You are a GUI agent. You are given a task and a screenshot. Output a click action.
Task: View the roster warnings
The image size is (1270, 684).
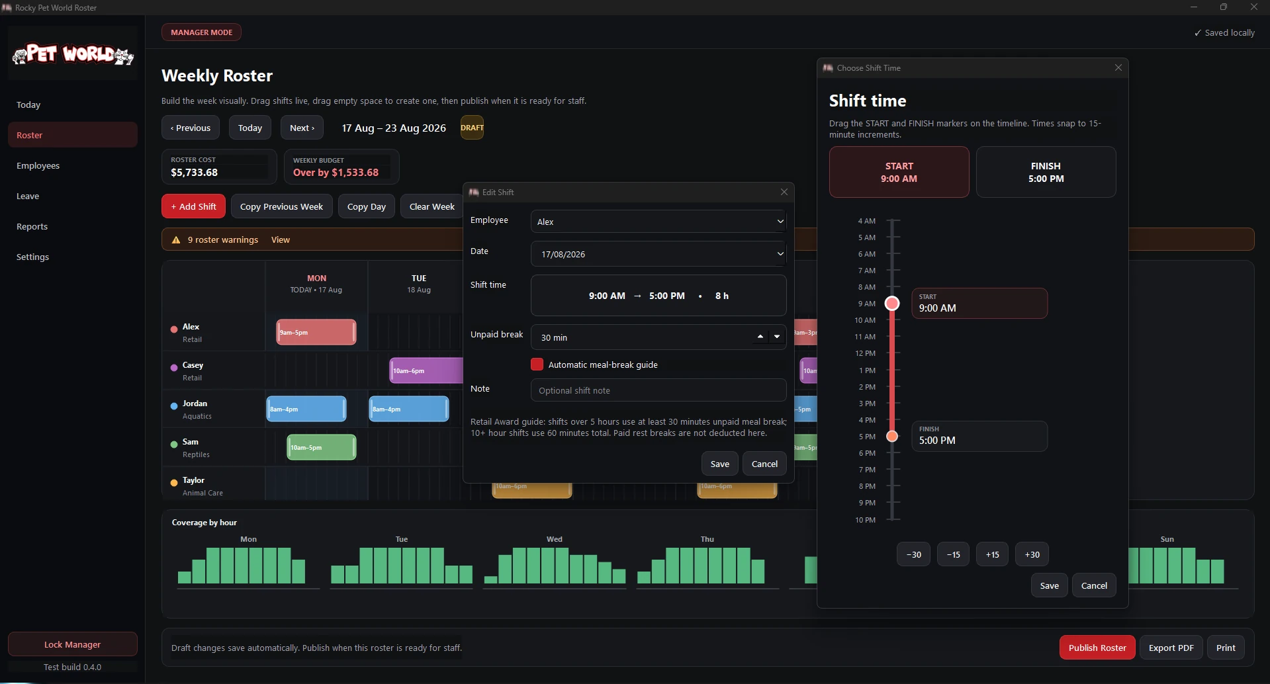click(281, 239)
